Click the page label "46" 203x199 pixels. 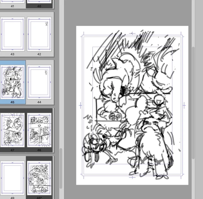[39, 150]
